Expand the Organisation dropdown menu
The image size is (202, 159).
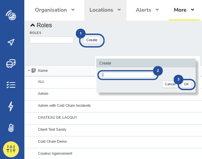pos(55,10)
